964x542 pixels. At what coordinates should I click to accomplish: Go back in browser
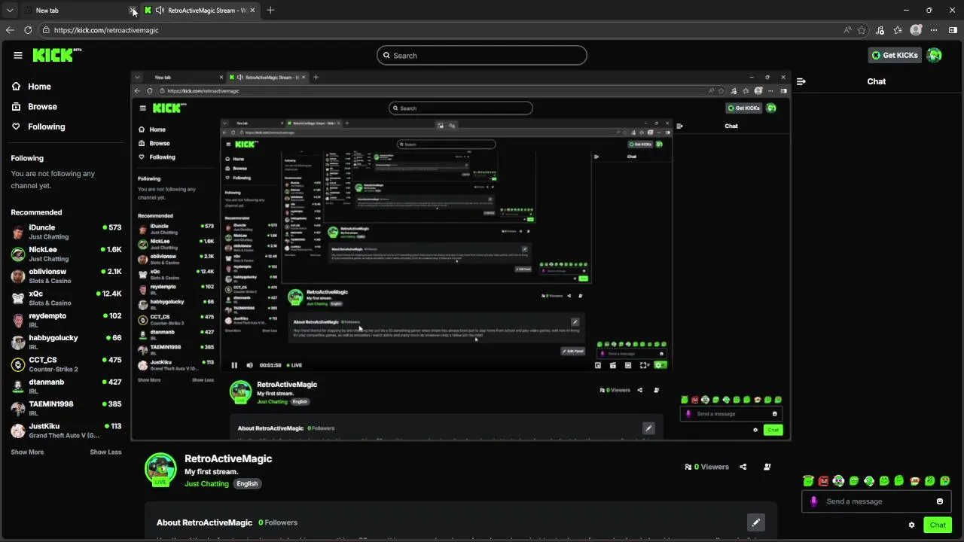click(10, 30)
